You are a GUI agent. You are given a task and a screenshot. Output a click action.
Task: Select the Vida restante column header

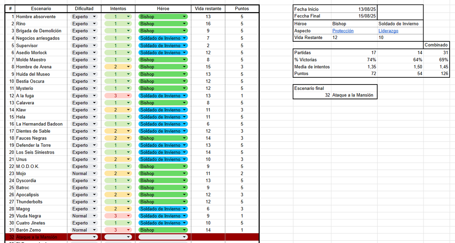(208, 9)
